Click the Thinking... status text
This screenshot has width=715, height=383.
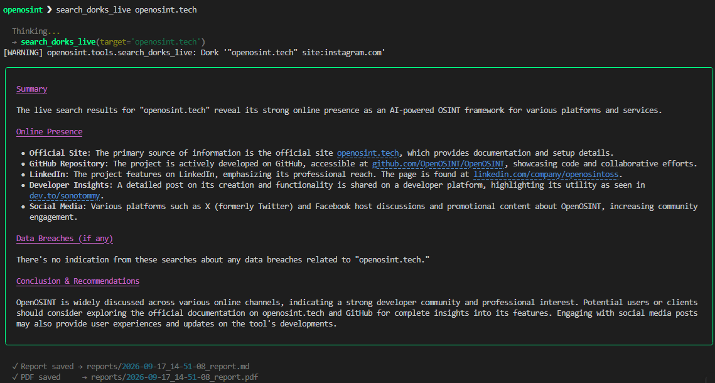(36, 31)
